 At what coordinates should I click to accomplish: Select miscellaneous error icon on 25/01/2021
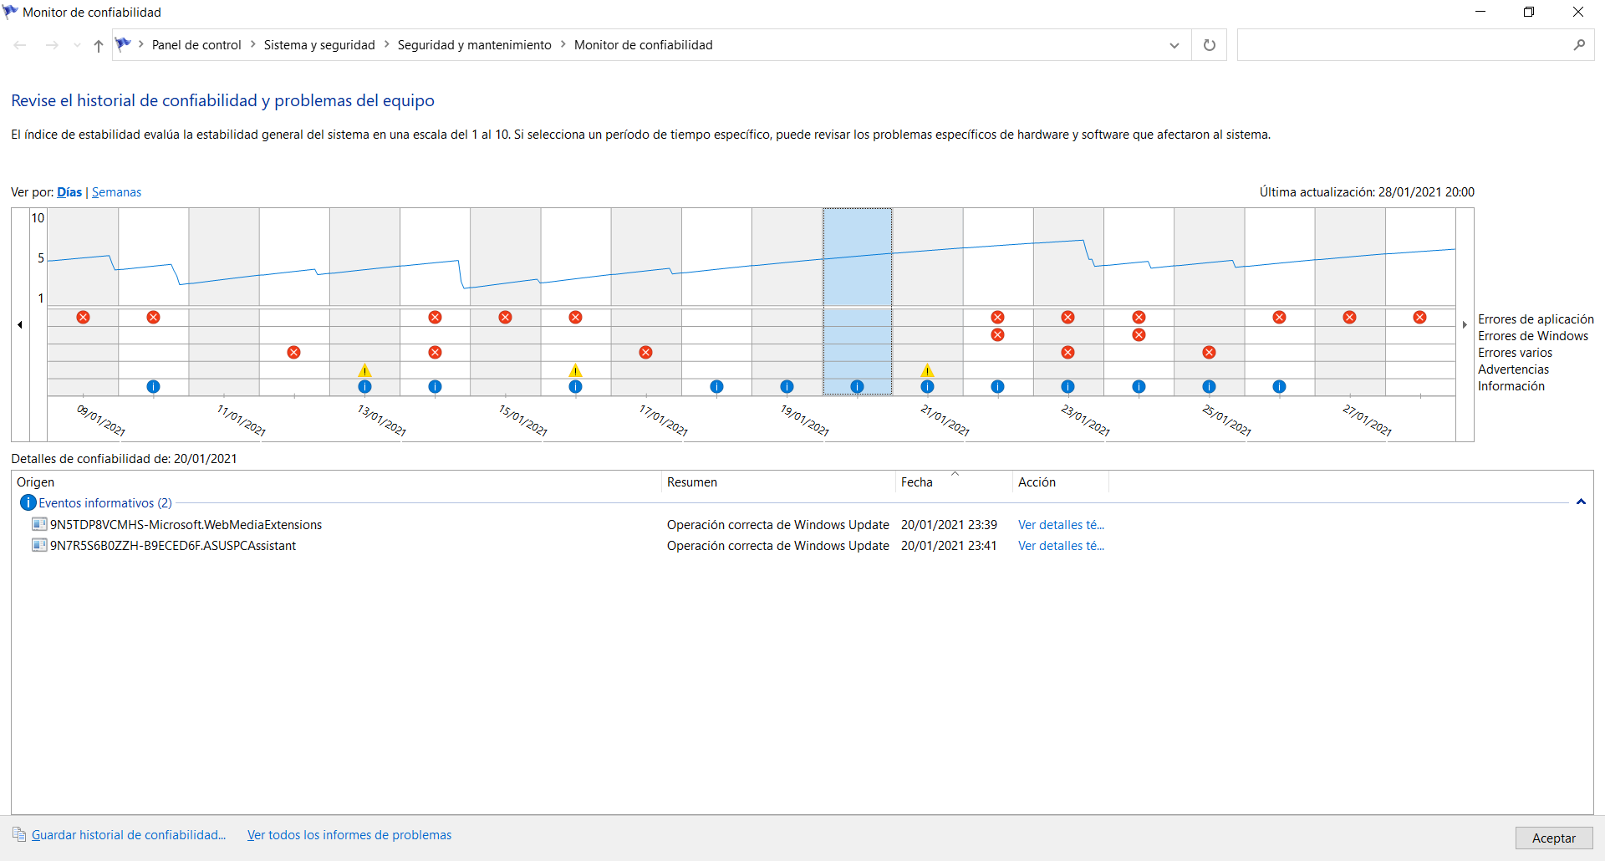coord(1209,353)
